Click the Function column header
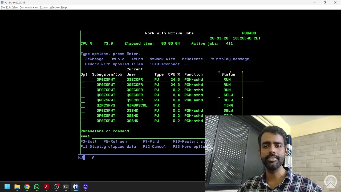The width and height of the screenshot is (341, 192). coord(193,74)
